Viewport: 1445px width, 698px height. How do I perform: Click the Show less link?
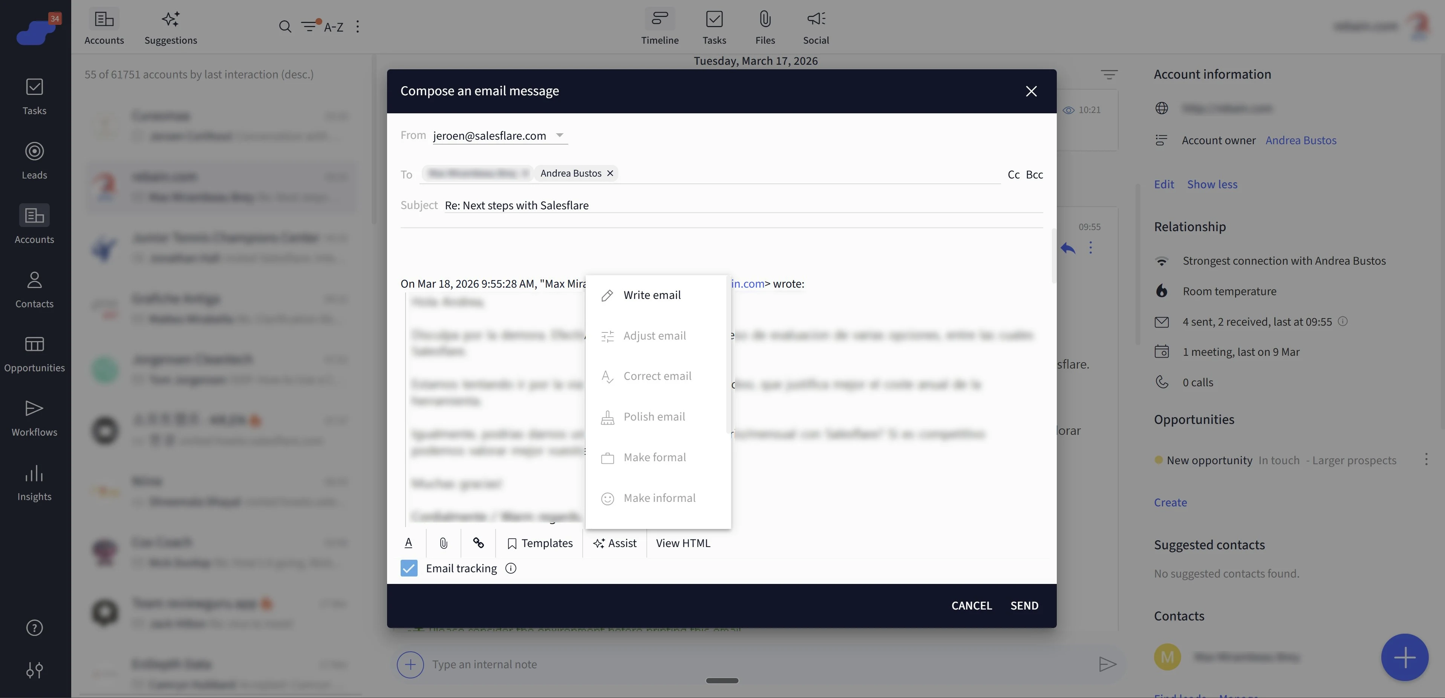[x=1212, y=184]
